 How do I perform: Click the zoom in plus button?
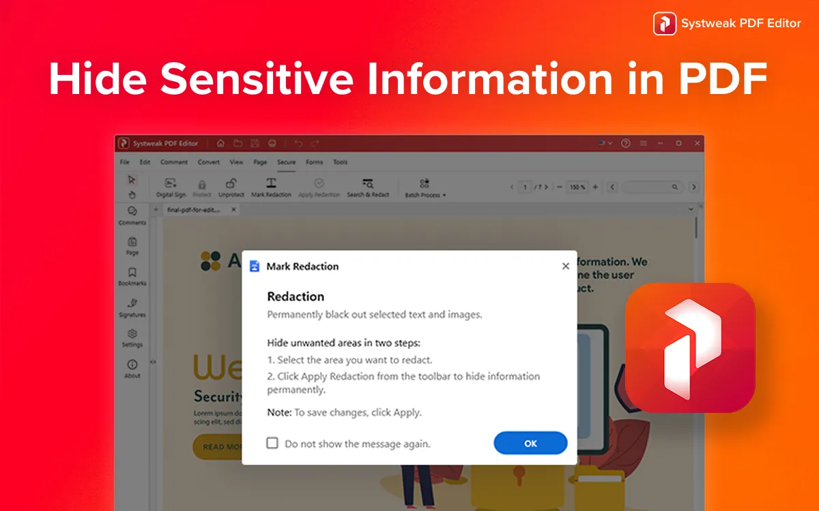(x=595, y=187)
